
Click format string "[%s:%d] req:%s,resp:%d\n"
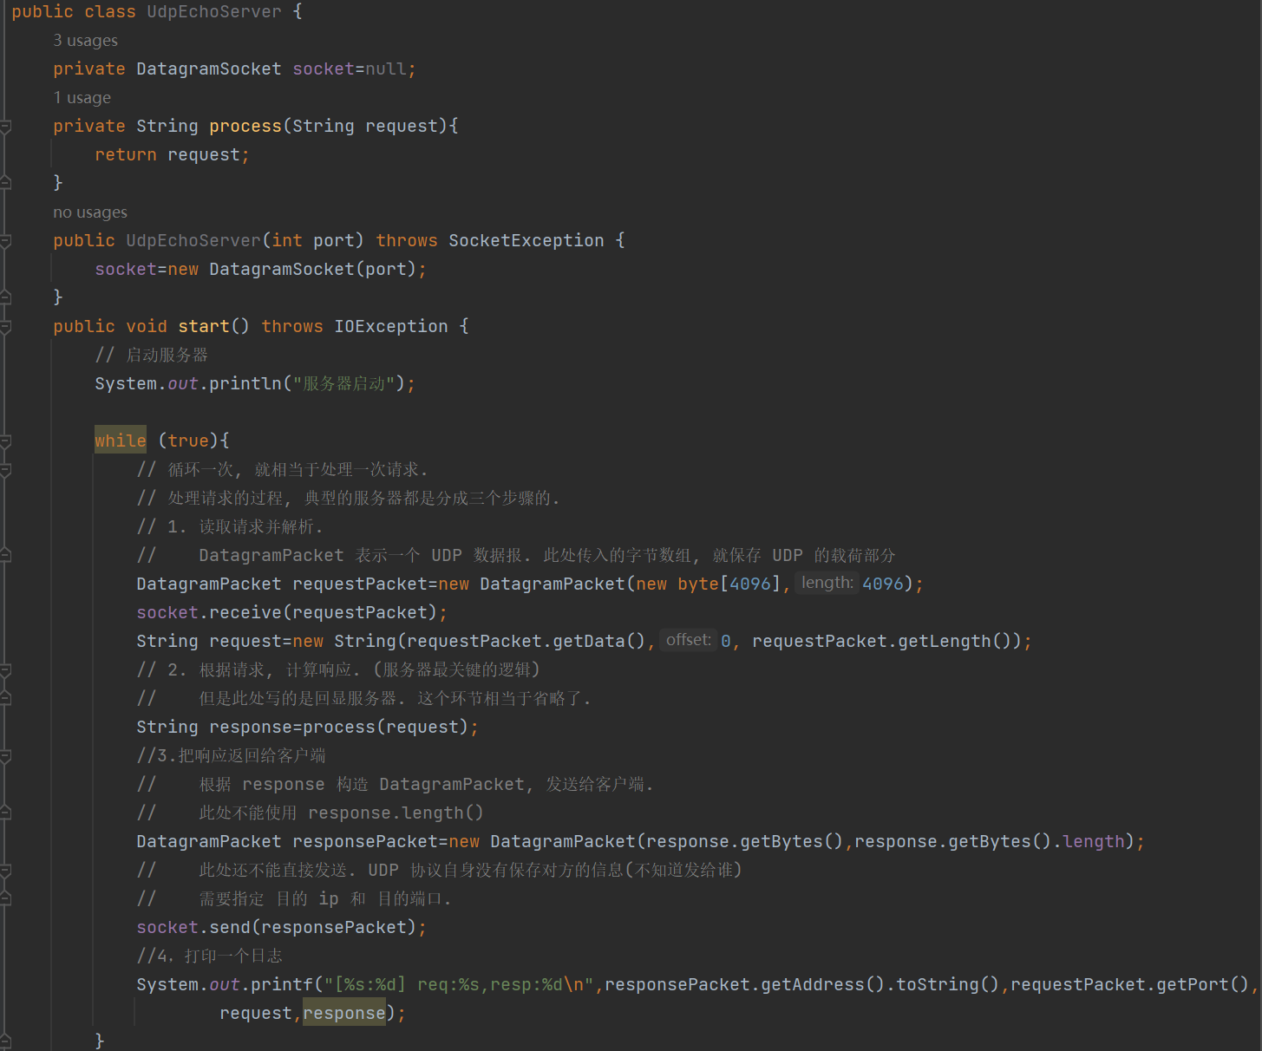pyautogui.click(x=459, y=985)
